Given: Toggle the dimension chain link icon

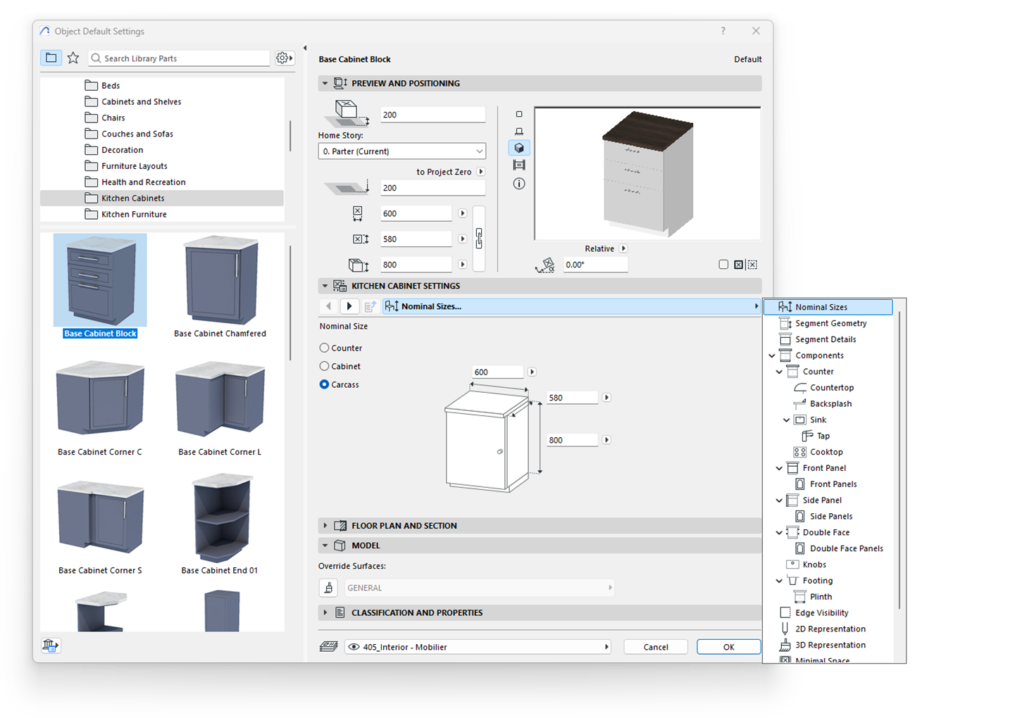Looking at the screenshot, I should pyautogui.click(x=479, y=239).
